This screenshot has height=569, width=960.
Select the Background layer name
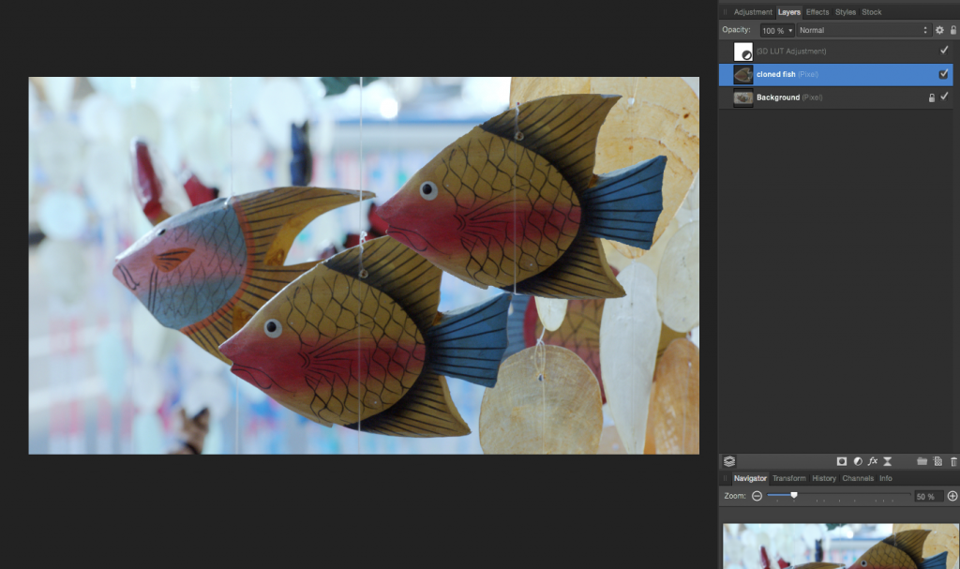[x=777, y=97]
